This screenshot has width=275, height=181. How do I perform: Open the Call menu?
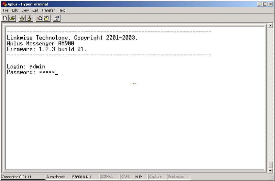[x=35, y=10]
